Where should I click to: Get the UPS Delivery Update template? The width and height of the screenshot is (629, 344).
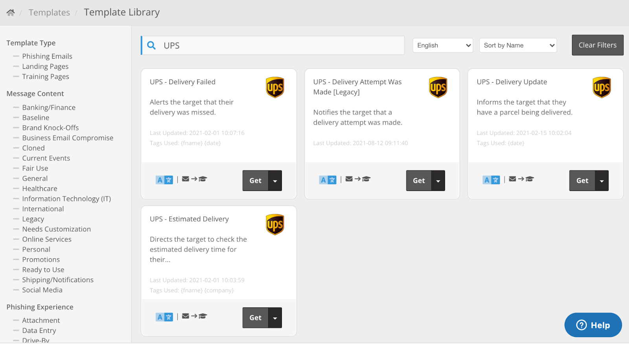pos(582,181)
